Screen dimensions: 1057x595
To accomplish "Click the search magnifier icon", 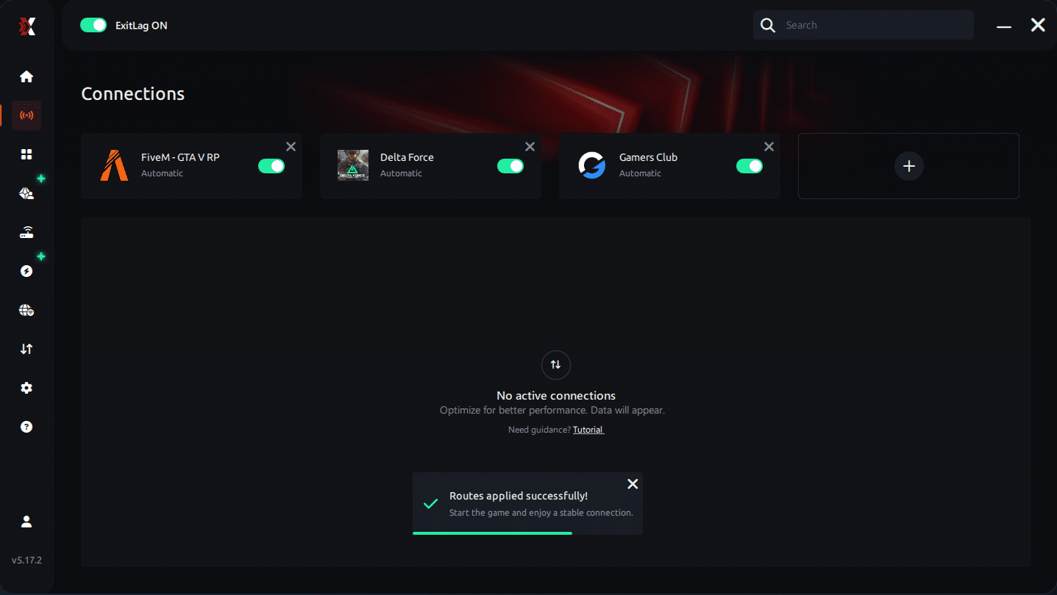I will pyautogui.click(x=768, y=26).
